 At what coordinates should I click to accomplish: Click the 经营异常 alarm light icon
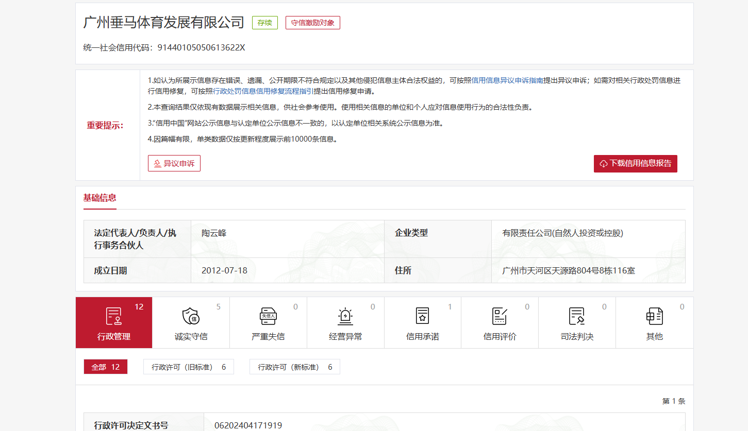coord(345,316)
